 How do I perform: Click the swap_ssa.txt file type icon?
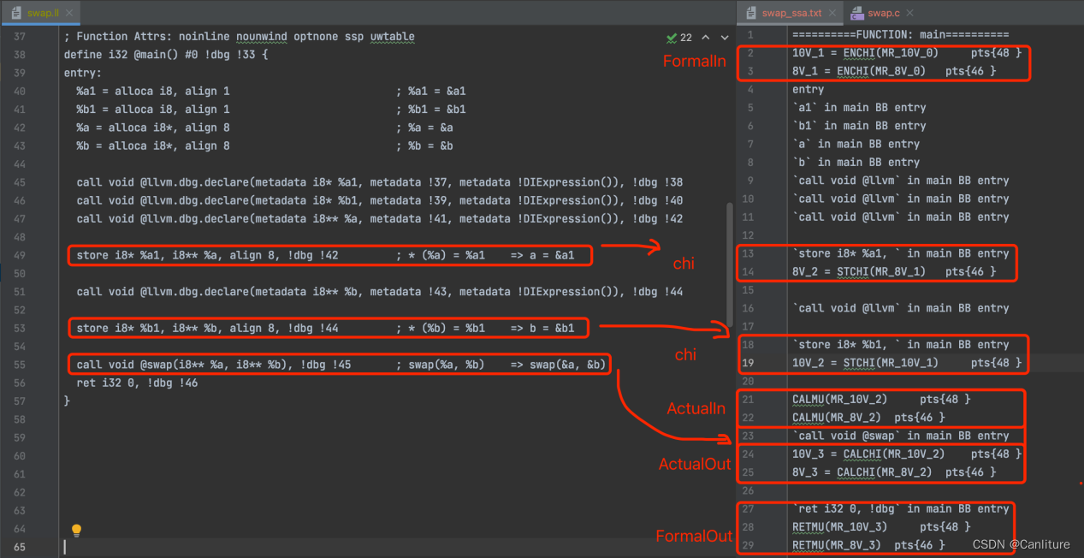[x=752, y=13]
